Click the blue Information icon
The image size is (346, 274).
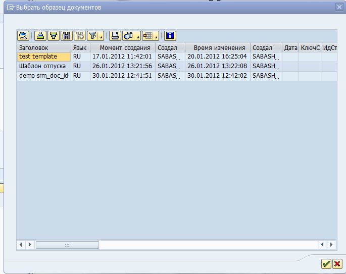[x=170, y=35]
